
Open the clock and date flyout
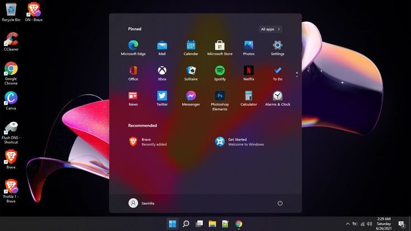tap(384, 224)
